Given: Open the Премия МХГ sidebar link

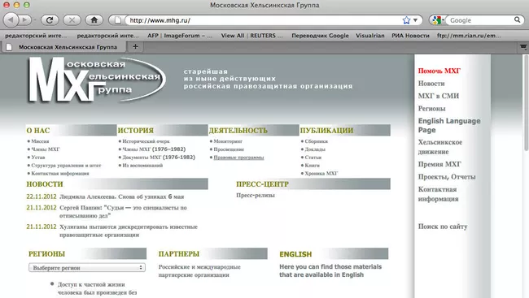Looking at the screenshot, I should (x=439, y=164).
